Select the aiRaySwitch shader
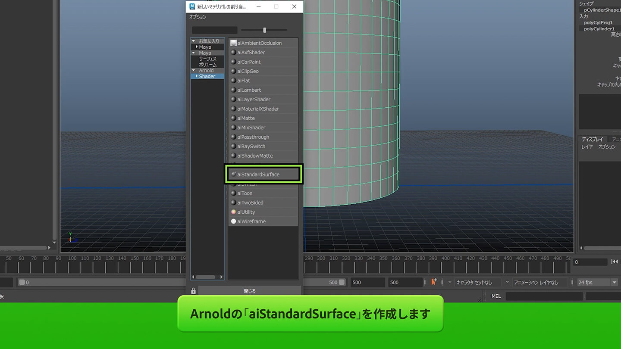Image resolution: width=621 pixels, height=349 pixels. (x=263, y=146)
